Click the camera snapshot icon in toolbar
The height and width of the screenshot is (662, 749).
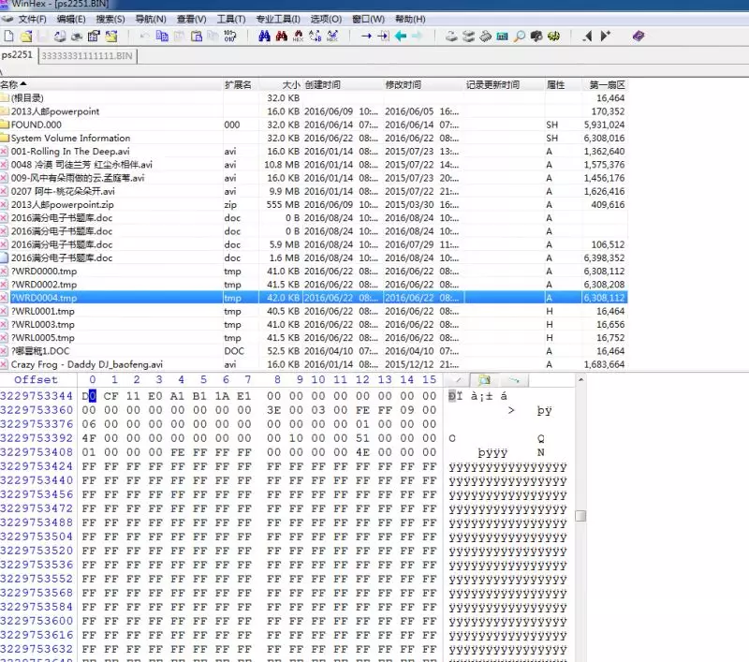coord(536,37)
